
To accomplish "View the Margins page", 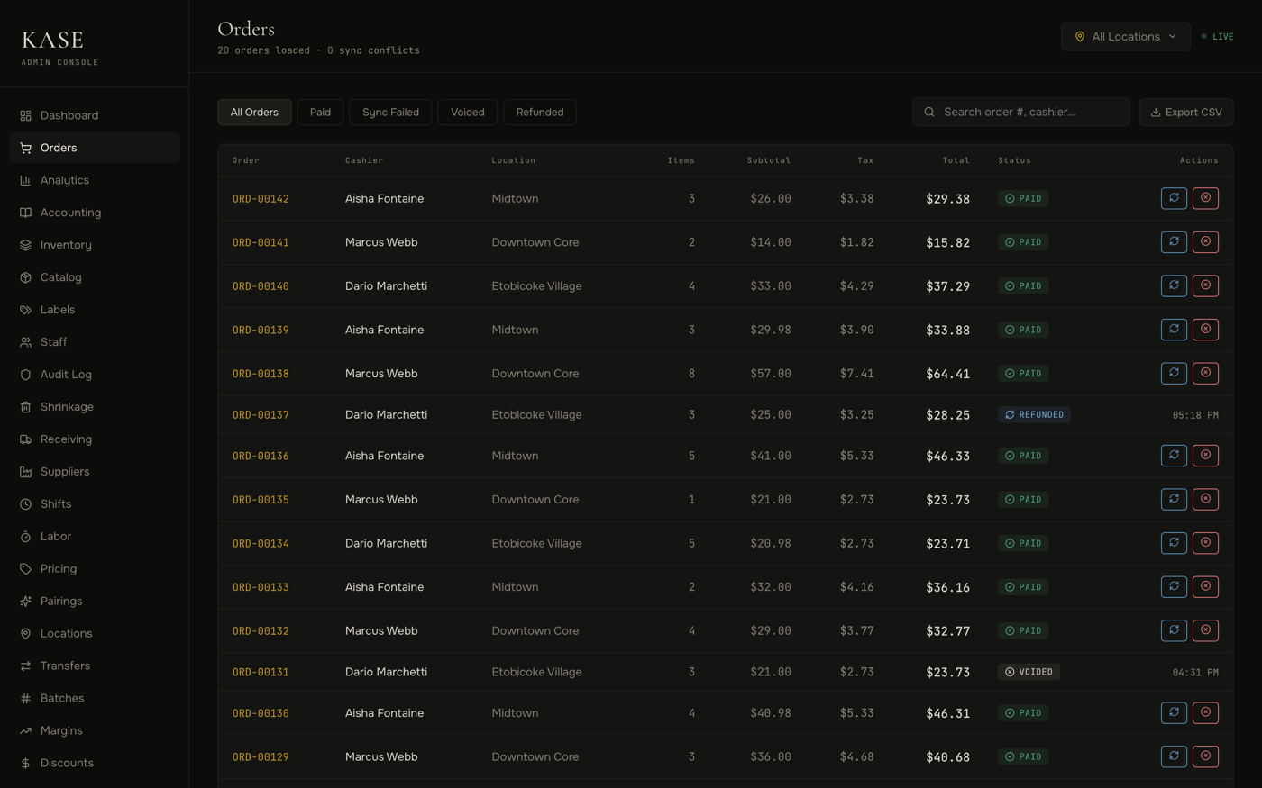I will point(94,731).
